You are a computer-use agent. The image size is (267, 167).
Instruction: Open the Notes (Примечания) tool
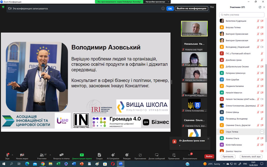coord(174,156)
